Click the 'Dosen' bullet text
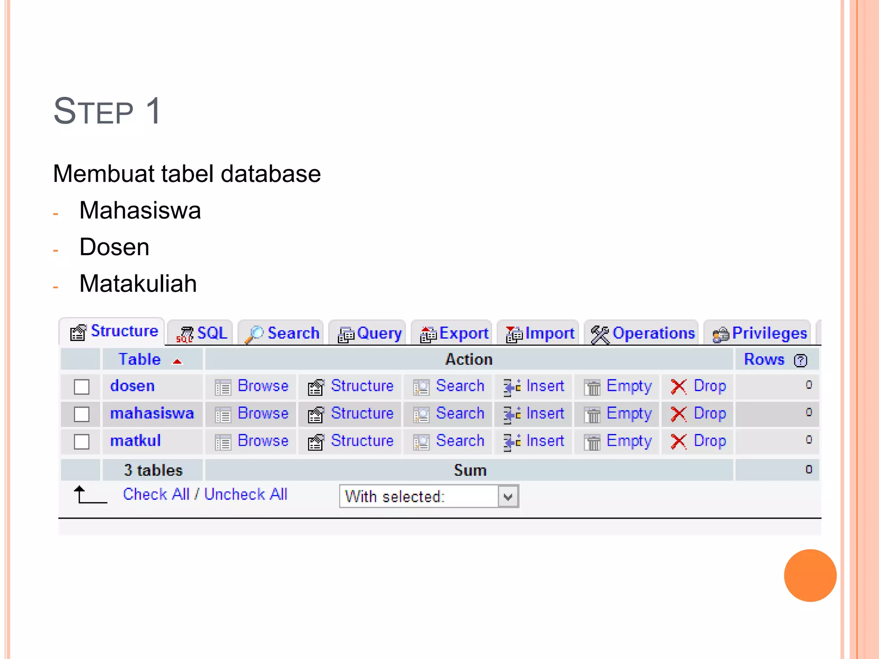 coord(114,247)
